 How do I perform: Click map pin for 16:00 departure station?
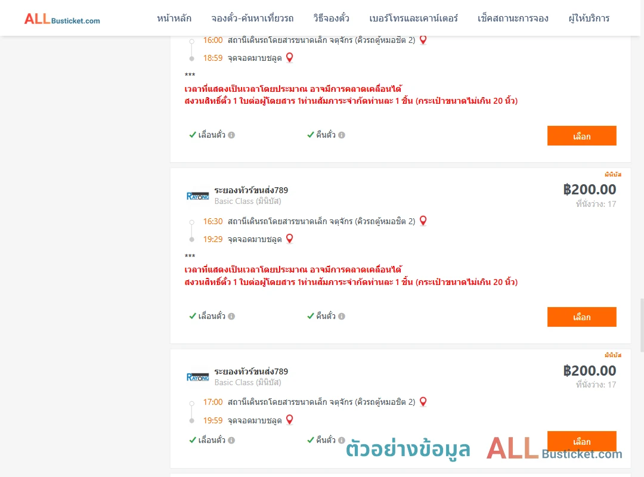423,40
